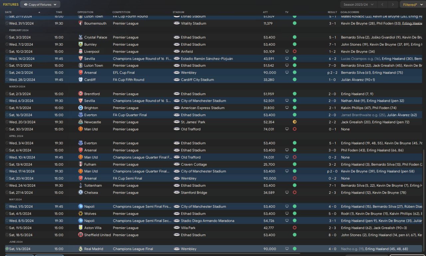This screenshot has width=426, height=256.
Task: Click the Burnley club badge
Action: pyautogui.click(x=80, y=44)
